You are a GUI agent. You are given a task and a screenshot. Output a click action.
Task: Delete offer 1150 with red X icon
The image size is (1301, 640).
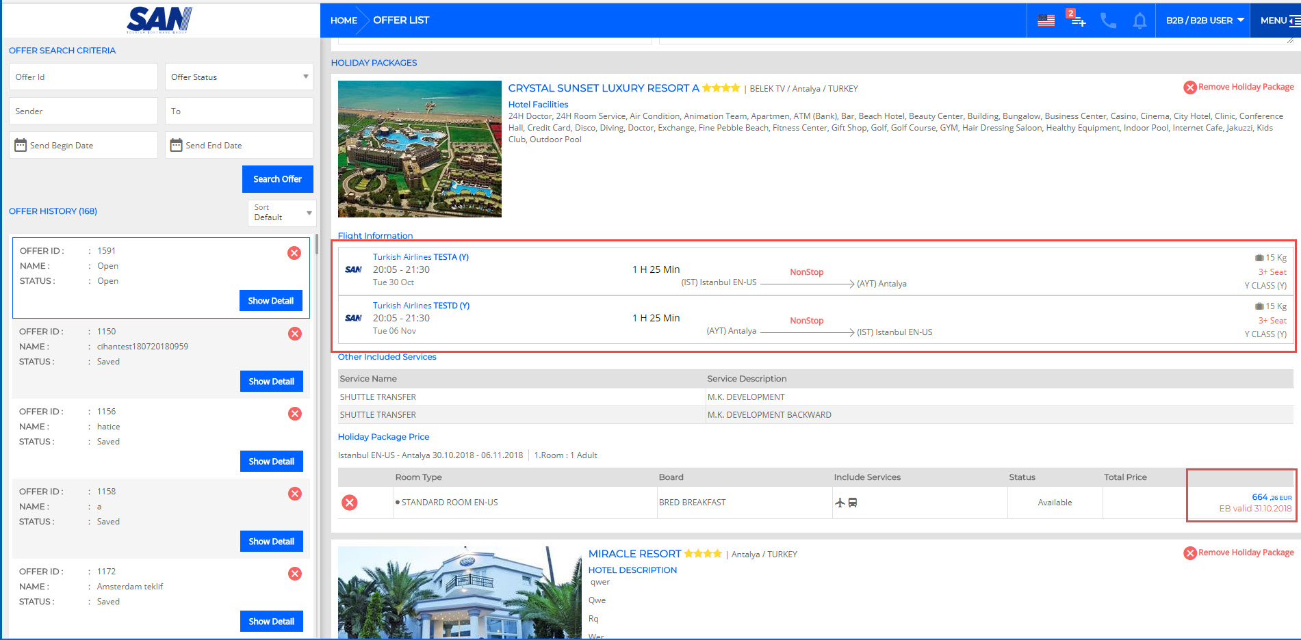(295, 334)
